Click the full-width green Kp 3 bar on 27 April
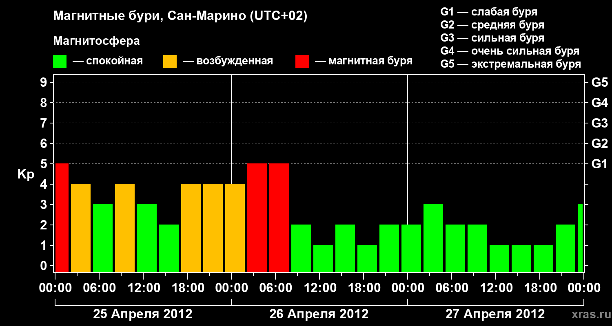Screen dimensions: 612x326 click(x=433, y=238)
